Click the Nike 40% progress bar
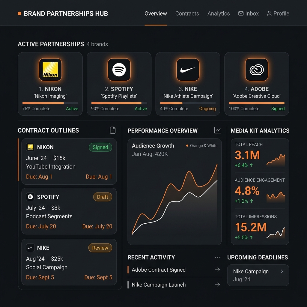Viewport: 307px width, 307px height. click(x=188, y=103)
